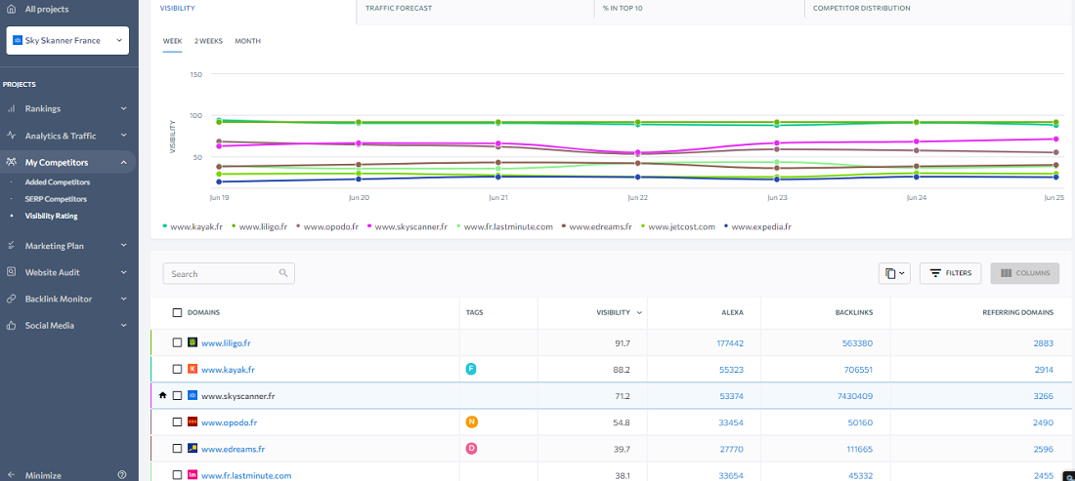
Task: Open the www.liligo.fr domain link
Action: [226, 342]
